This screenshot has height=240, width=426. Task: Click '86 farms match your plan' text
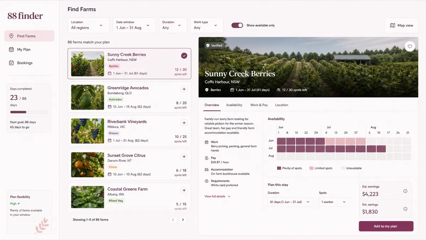click(x=89, y=42)
